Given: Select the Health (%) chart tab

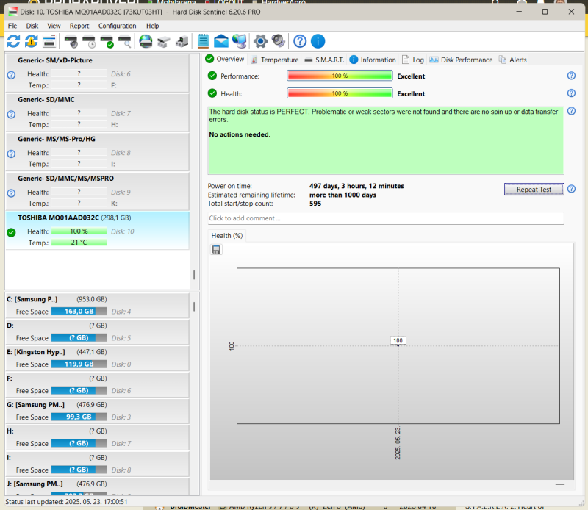Looking at the screenshot, I should (x=227, y=236).
